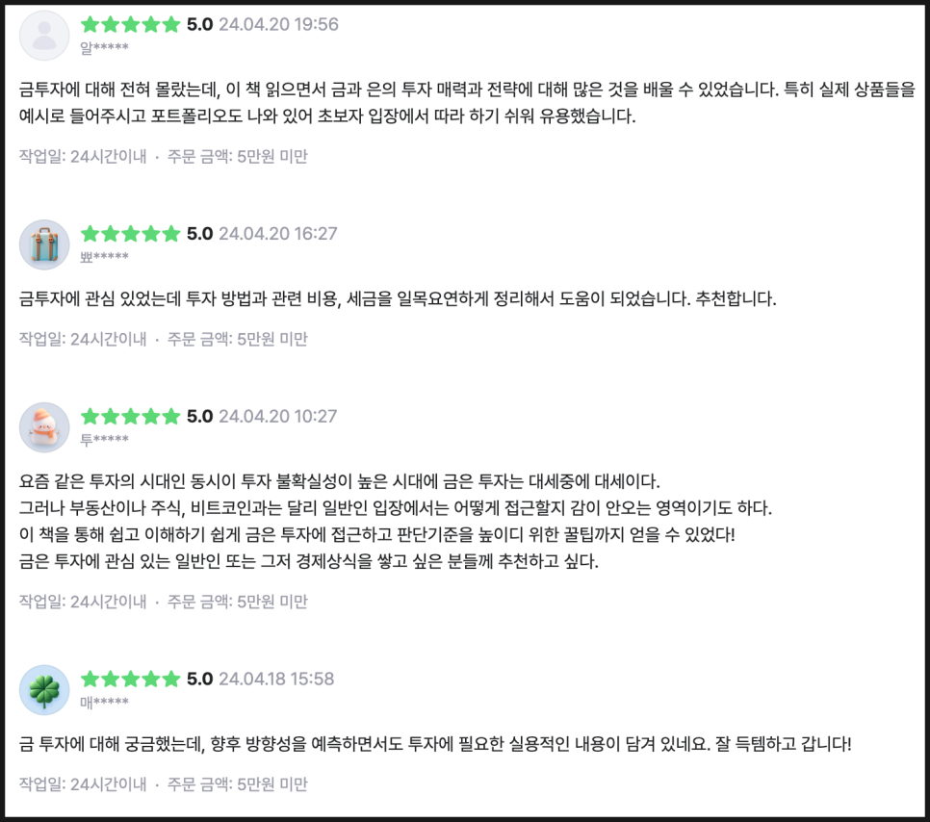
Task: Click the star rating on 매***** review
Action: point(130,680)
